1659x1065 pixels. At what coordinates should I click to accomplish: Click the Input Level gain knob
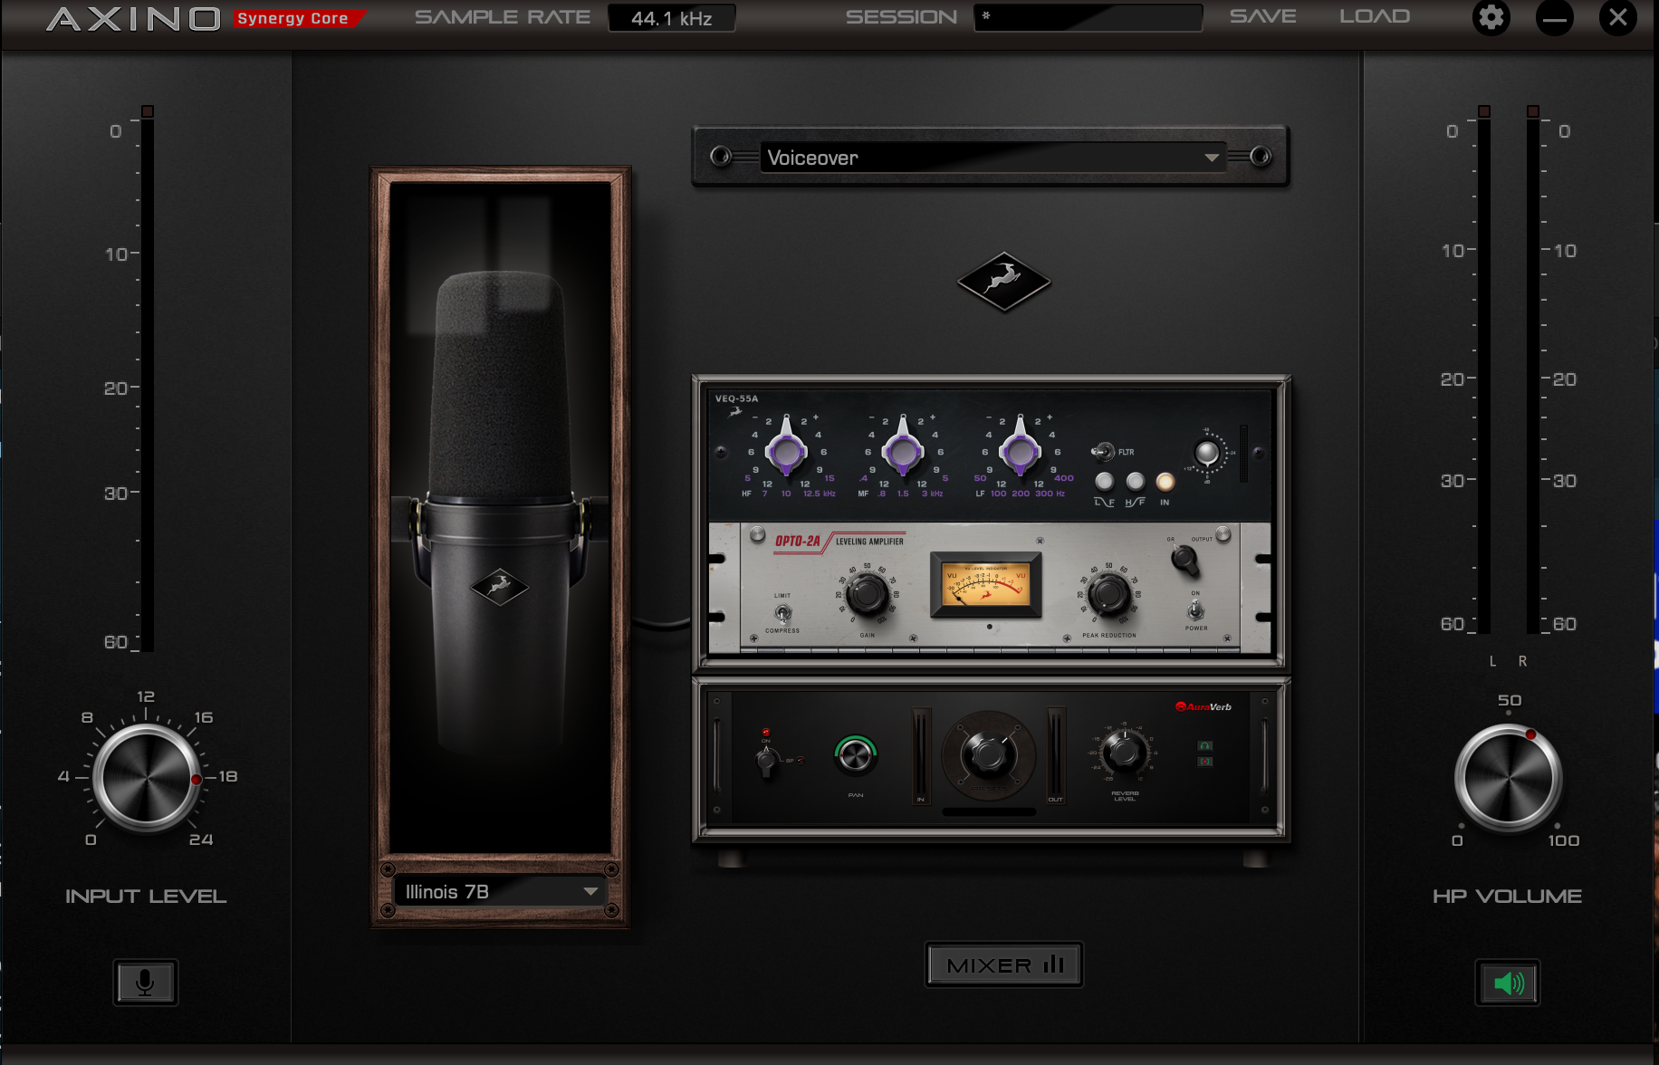click(146, 778)
